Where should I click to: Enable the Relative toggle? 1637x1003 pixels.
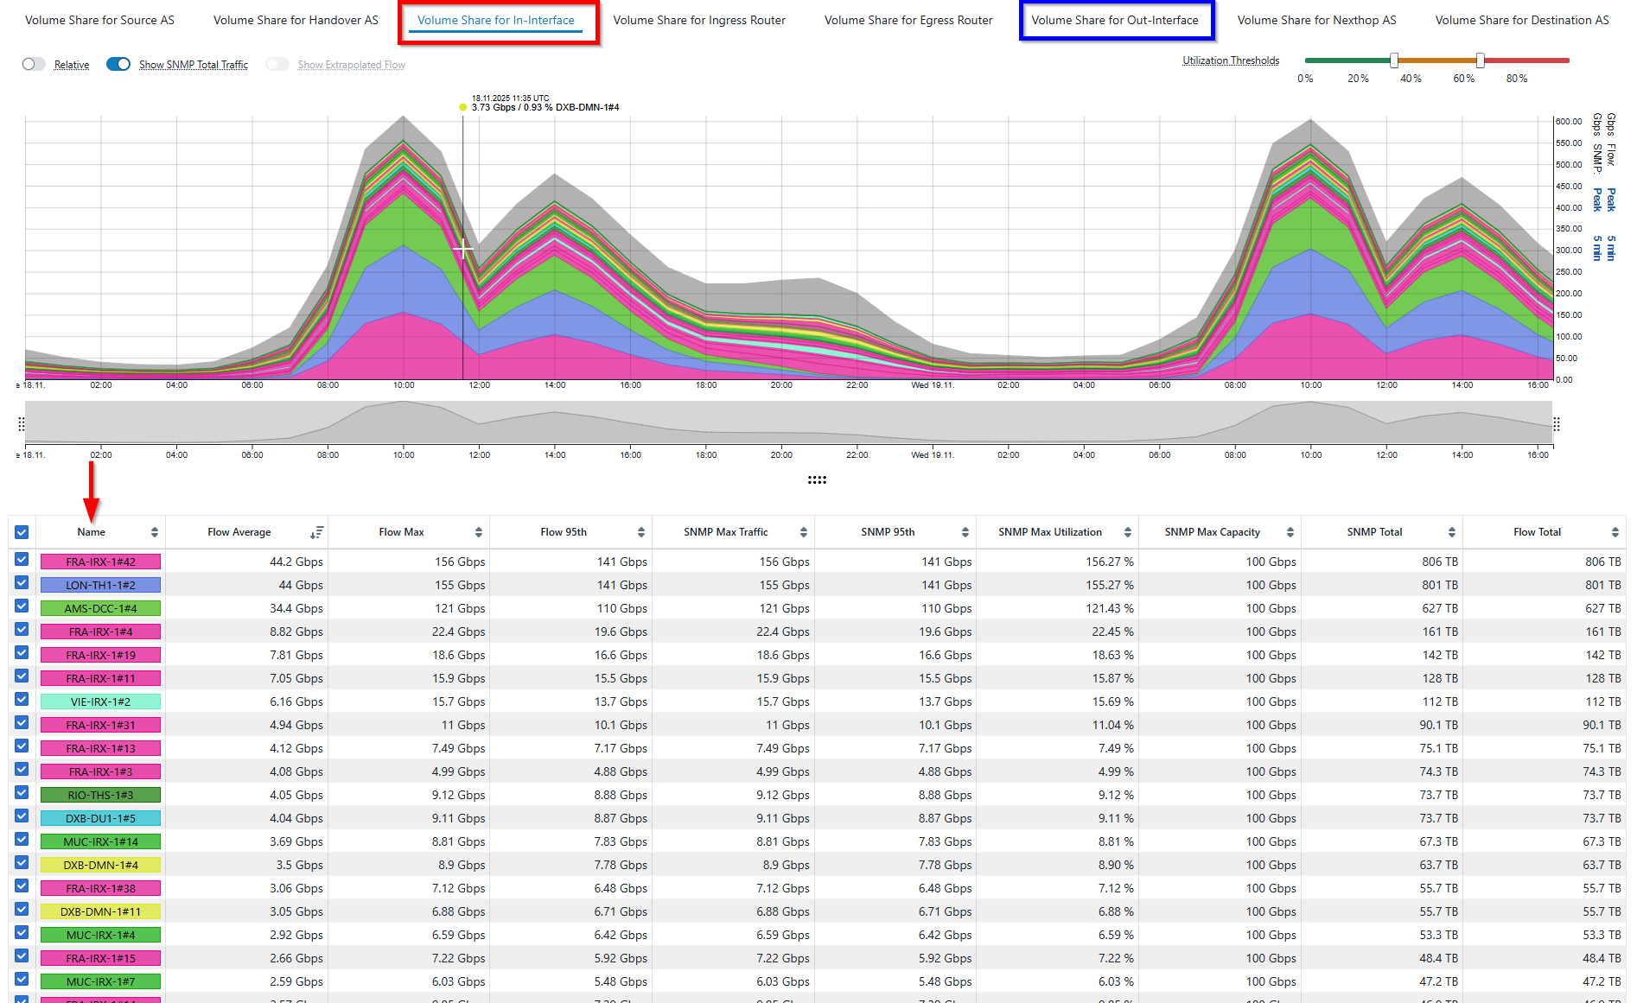(34, 63)
